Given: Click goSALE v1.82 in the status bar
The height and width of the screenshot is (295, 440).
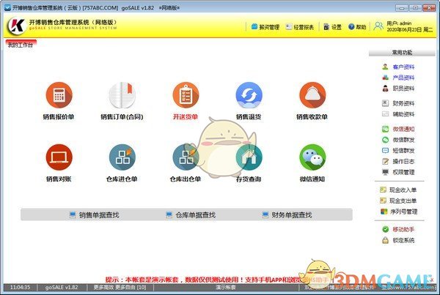Looking at the screenshot, I should [x=62, y=287].
